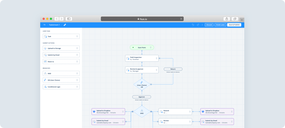This screenshot has width=285, height=128.
Task: Click the show tabs overview icon
Action: 235,19
